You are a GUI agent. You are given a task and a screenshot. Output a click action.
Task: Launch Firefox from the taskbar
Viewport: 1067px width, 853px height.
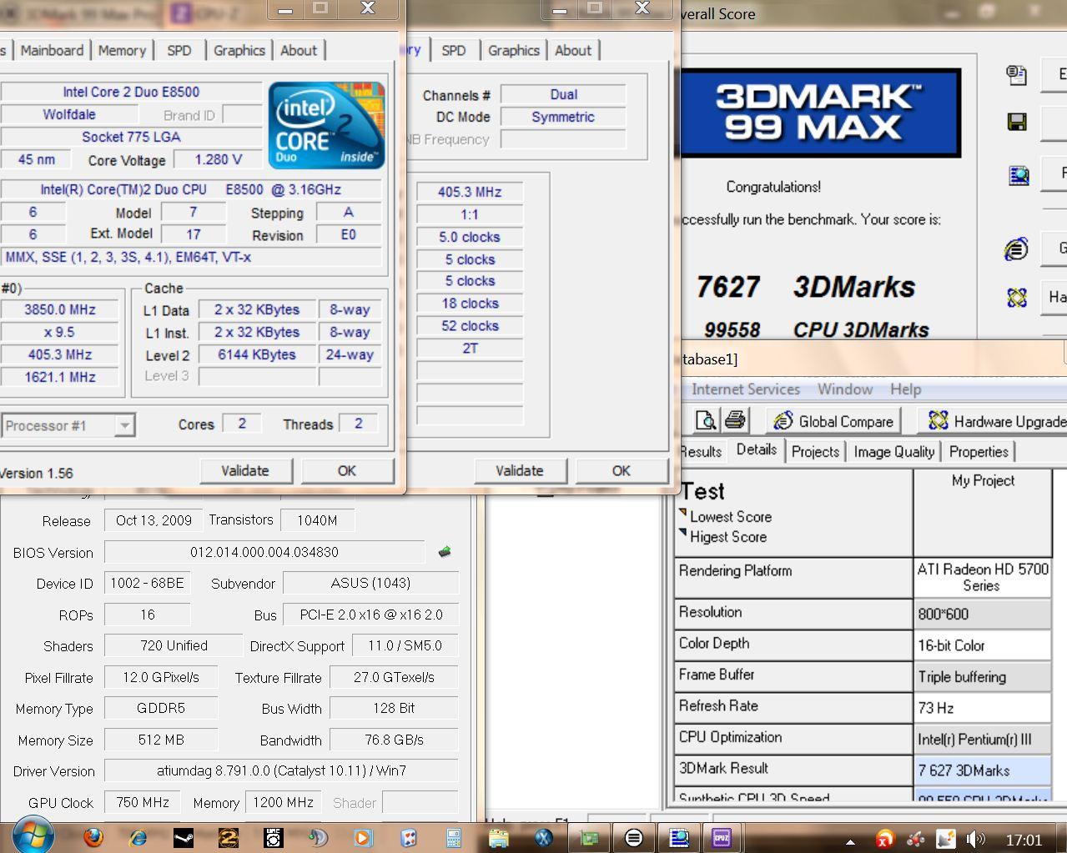[93, 837]
